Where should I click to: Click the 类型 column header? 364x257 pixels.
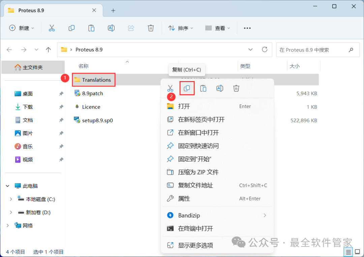(x=245, y=66)
